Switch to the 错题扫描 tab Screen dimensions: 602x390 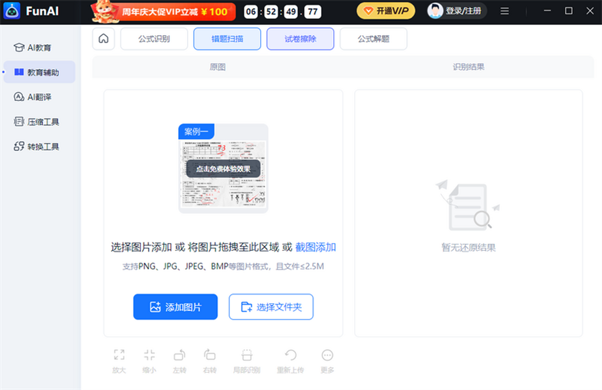[x=227, y=39]
